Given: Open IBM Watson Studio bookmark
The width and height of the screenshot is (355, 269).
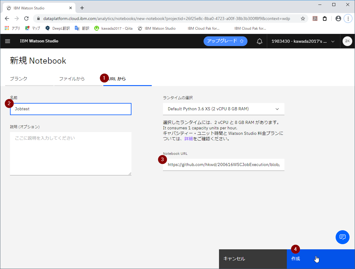Looking at the screenshot, I should [x=157, y=28].
